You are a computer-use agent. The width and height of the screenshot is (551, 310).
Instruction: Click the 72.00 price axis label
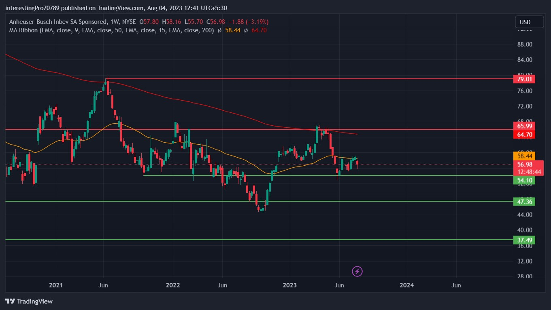[525, 106]
